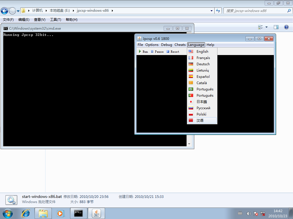The image size is (293, 219).
Task: Minimize the cmd.exe window
Action: (168, 29)
